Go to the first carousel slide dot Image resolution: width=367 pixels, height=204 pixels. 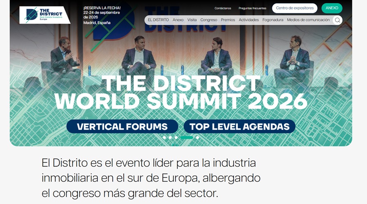tap(164, 138)
